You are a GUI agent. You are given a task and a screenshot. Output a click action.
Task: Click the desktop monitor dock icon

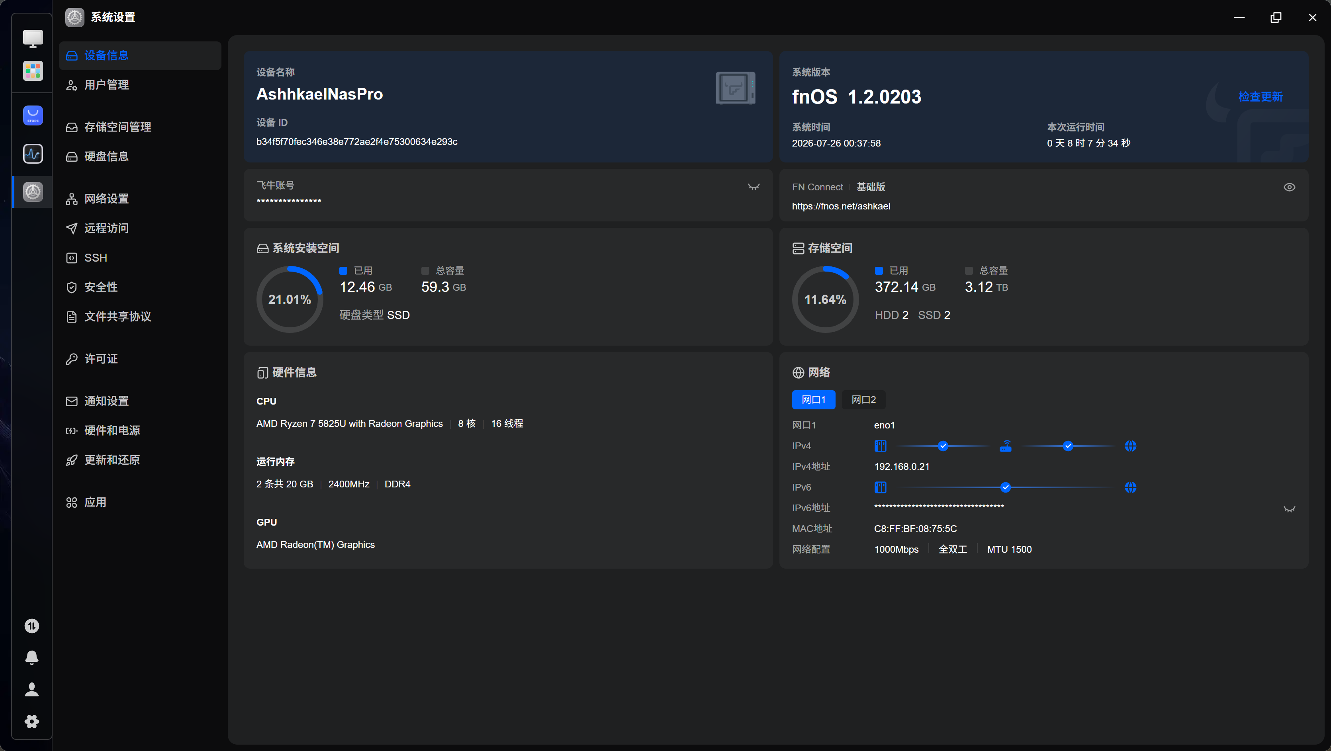coord(33,38)
